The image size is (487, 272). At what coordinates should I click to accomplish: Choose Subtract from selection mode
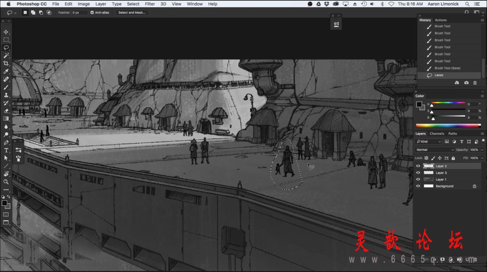pyautogui.click(x=41, y=12)
